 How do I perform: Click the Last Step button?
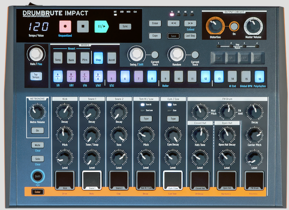(x=190, y=36)
